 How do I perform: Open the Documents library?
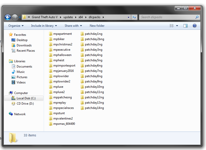click(x=24, y=66)
